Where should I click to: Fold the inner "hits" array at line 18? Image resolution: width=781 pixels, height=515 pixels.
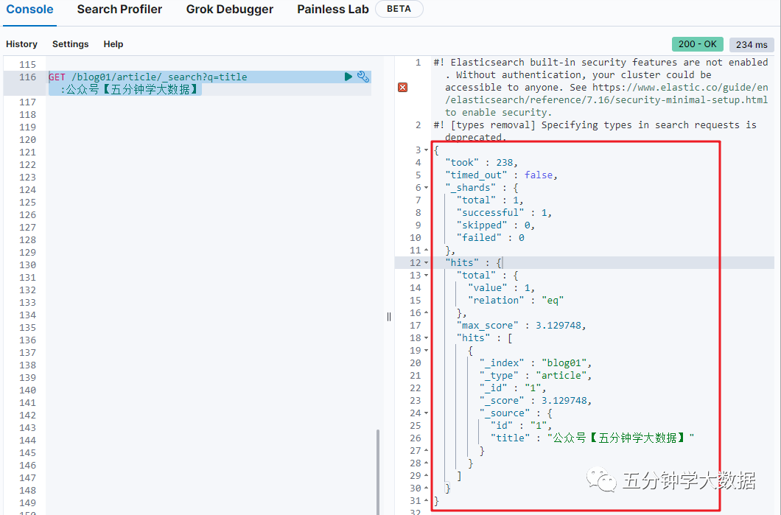tap(427, 338)
